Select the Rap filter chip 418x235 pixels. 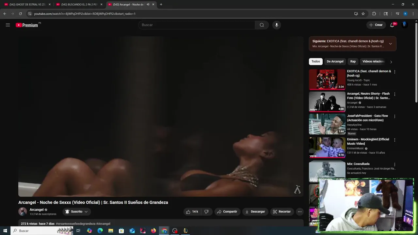coord(353,61)
